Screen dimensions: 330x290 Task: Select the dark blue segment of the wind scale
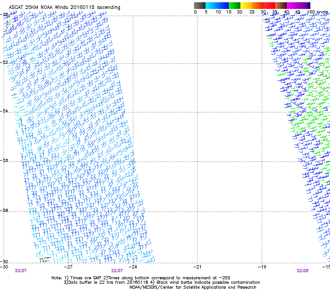[223, 5]
